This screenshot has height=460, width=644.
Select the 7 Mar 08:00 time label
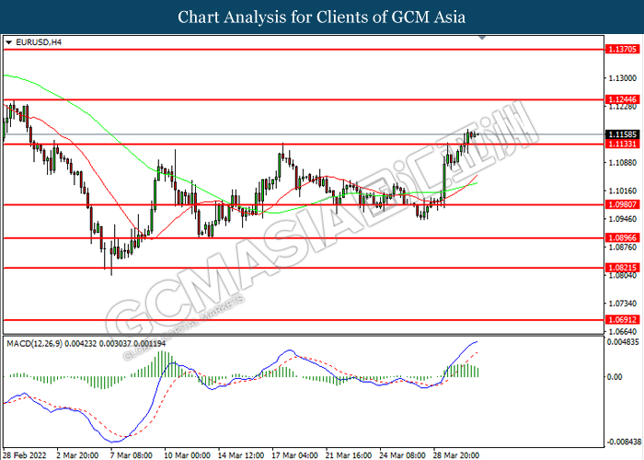(x=131, y=455)
